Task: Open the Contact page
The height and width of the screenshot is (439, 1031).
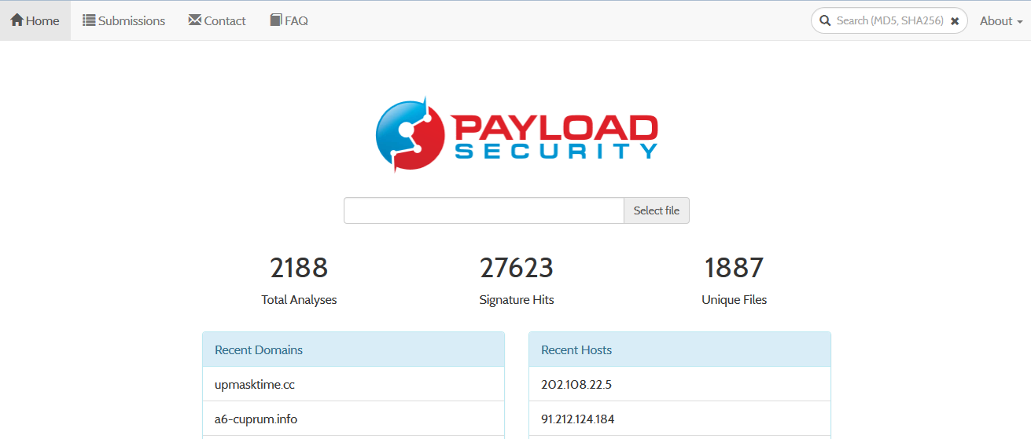Action: [x=217, y=20]
